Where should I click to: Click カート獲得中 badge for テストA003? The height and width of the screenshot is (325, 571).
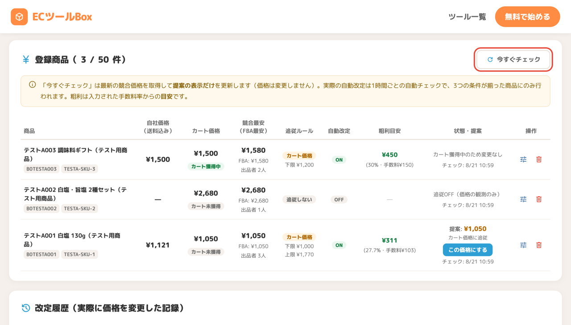(x=206, y=167)
